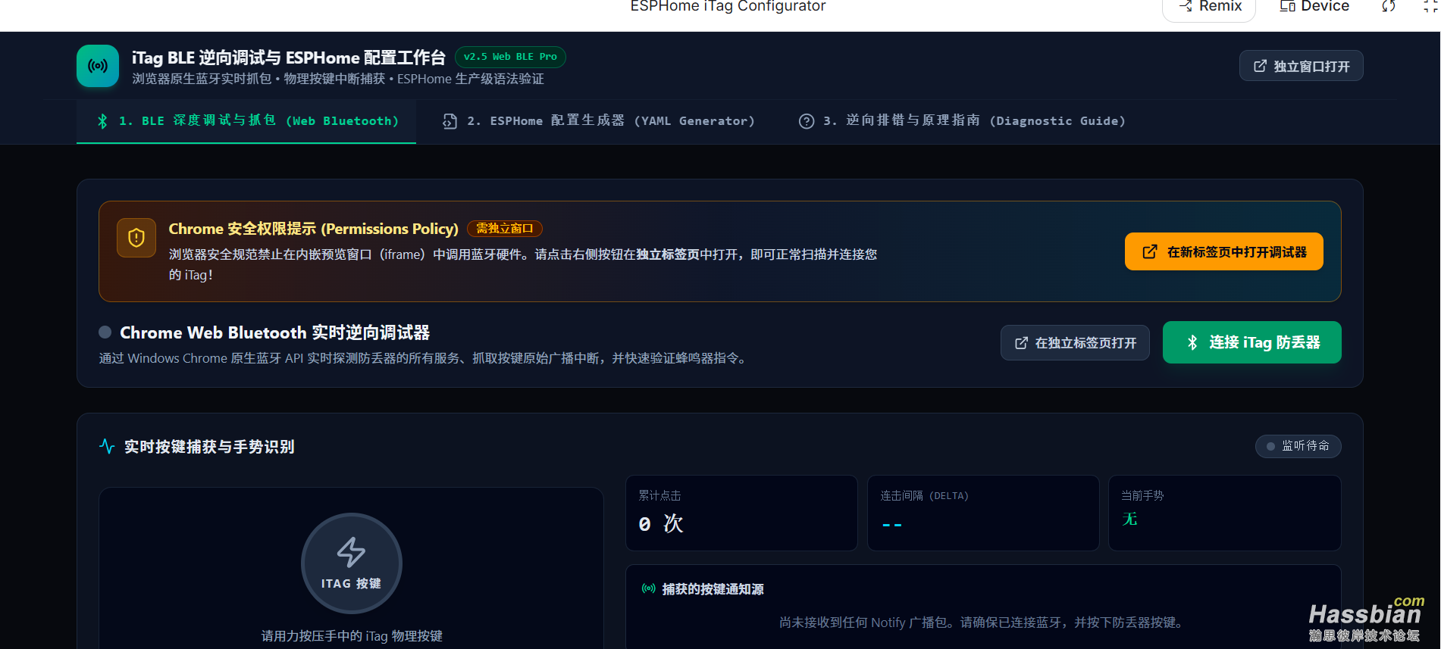Click the pulse icon beside 实时按键捕获与手势识别
The image size is (1441, 649).
point(107,446)
